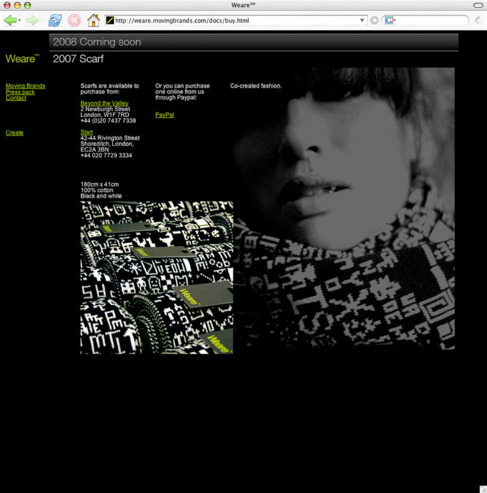Screen dimensions: 487x493
Task: Click the Co-created fashion text
Action: tap(256, 86)
